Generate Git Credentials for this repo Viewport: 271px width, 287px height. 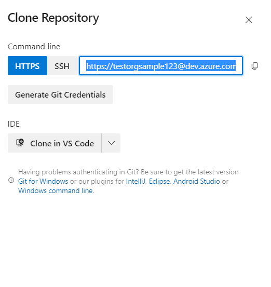coord(60,94)
